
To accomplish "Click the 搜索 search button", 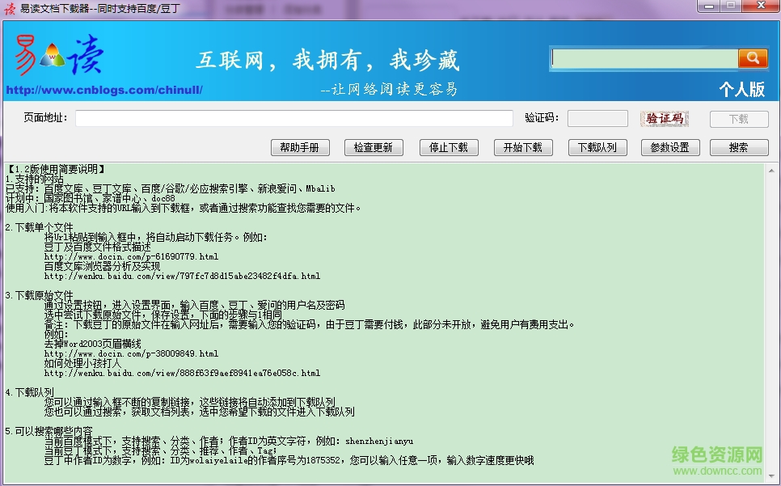I will click(738, 147).
